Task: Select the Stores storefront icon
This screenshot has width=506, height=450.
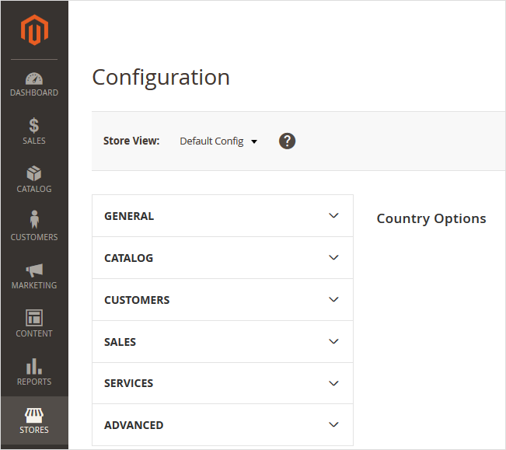Action: pos(34,420)
